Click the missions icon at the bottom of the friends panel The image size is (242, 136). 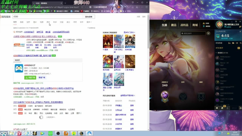pos(222,108)
